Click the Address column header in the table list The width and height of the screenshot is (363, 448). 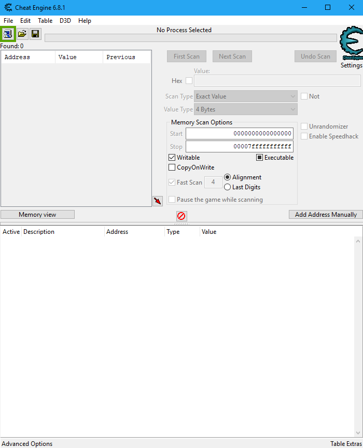coord(135,232)
